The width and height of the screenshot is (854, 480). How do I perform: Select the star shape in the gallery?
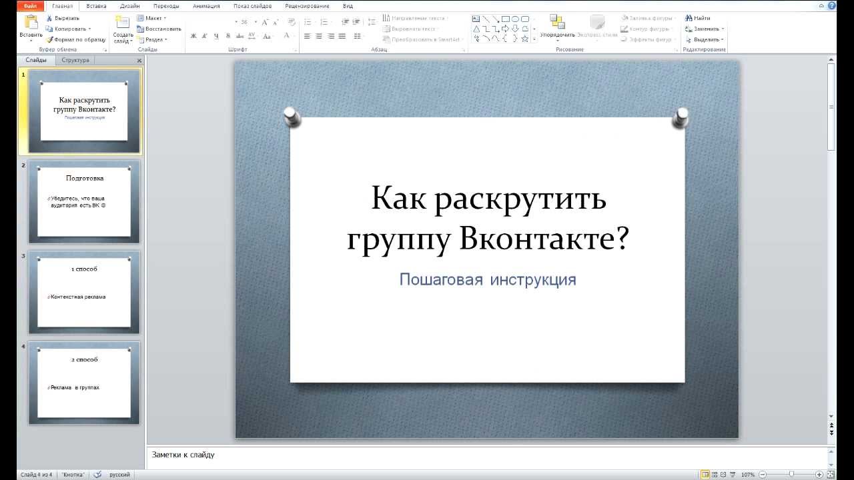pos(525,39)
